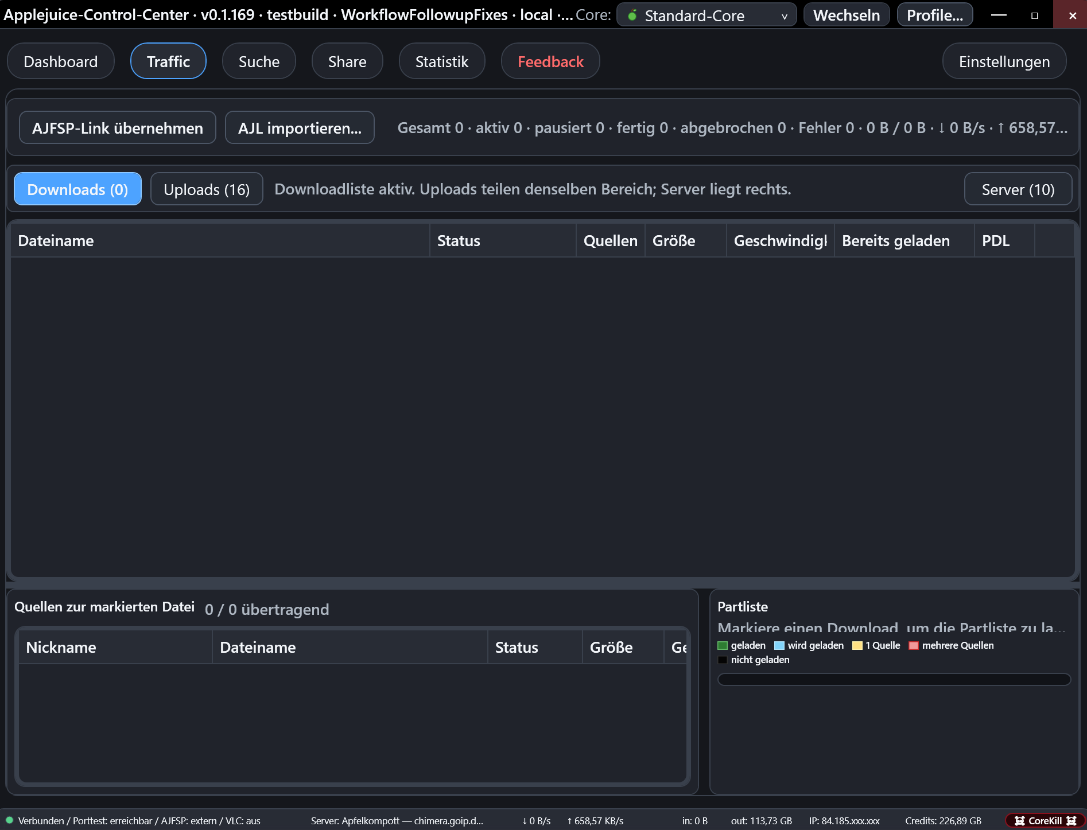Open the Statistik tab

442,61
